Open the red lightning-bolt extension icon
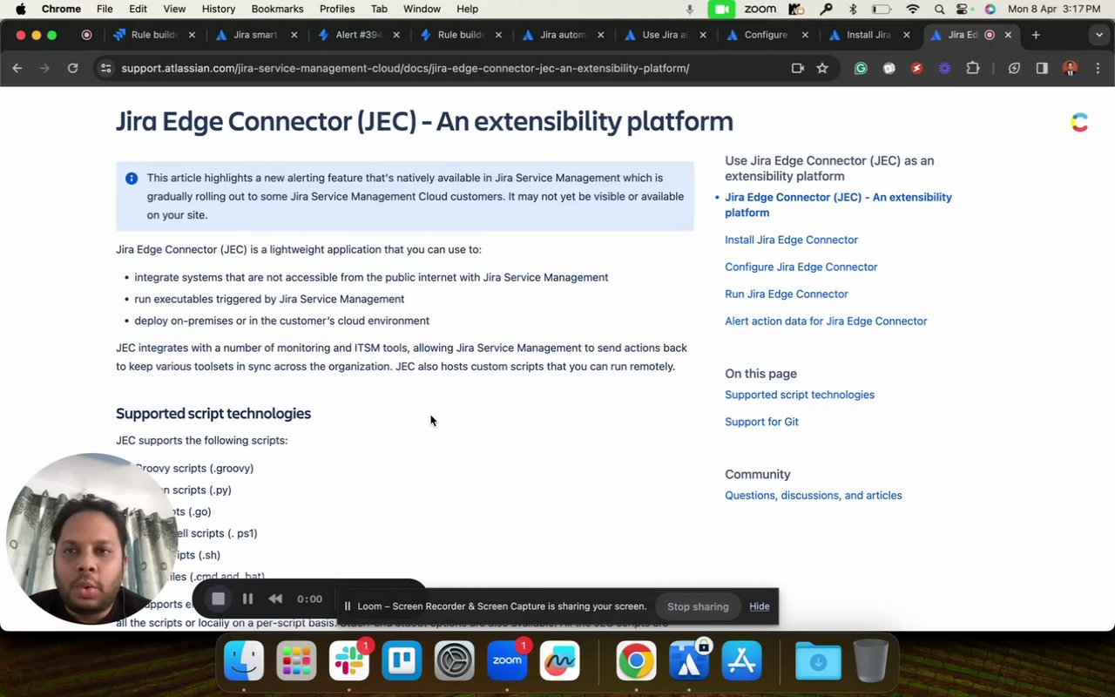 tap(916, 68)
